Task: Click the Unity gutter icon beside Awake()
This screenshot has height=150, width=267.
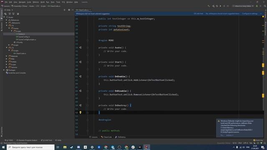Action: 81,47
